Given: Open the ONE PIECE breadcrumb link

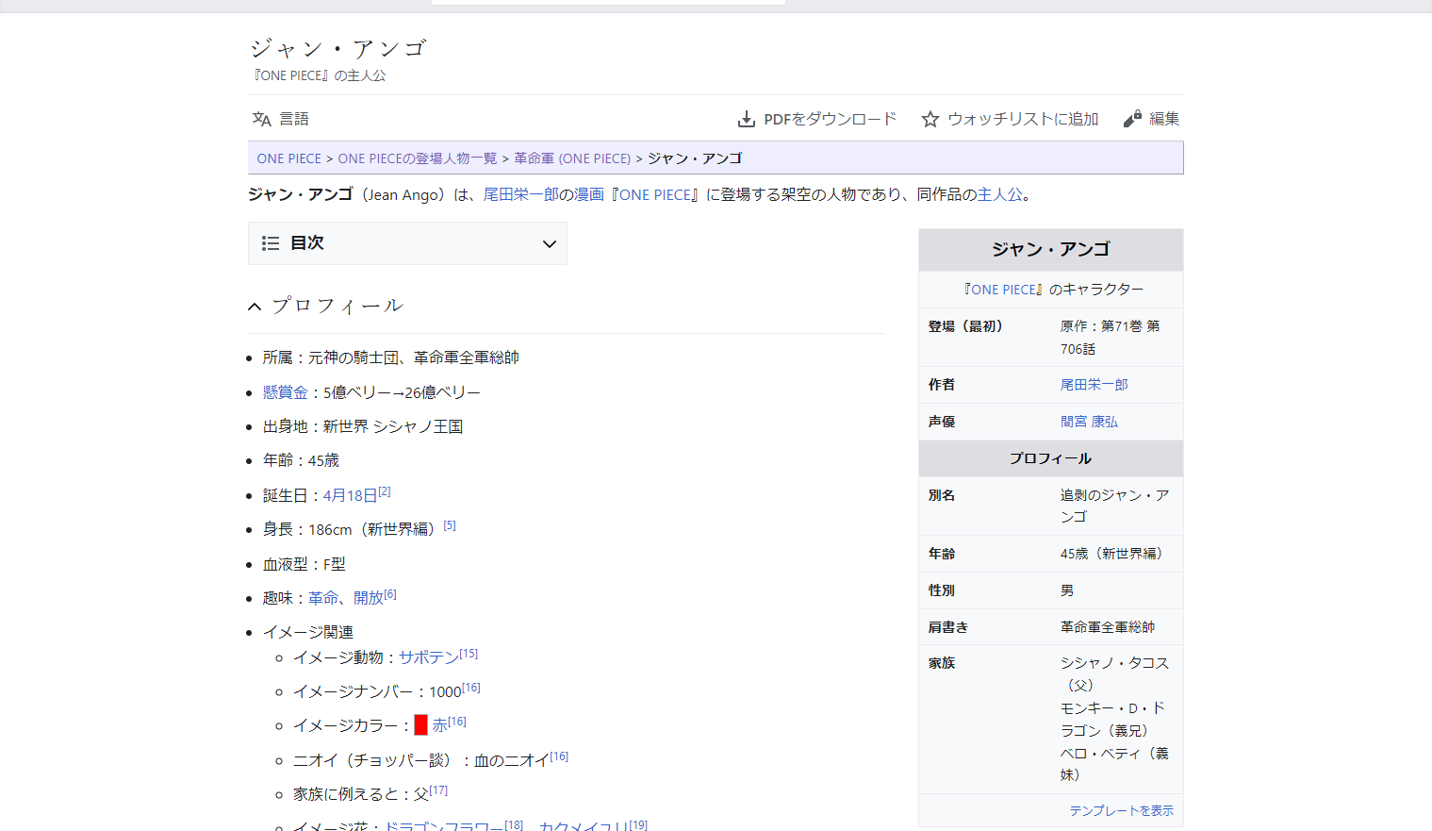Looking at the screenshot, I should (x=288, y=158).
